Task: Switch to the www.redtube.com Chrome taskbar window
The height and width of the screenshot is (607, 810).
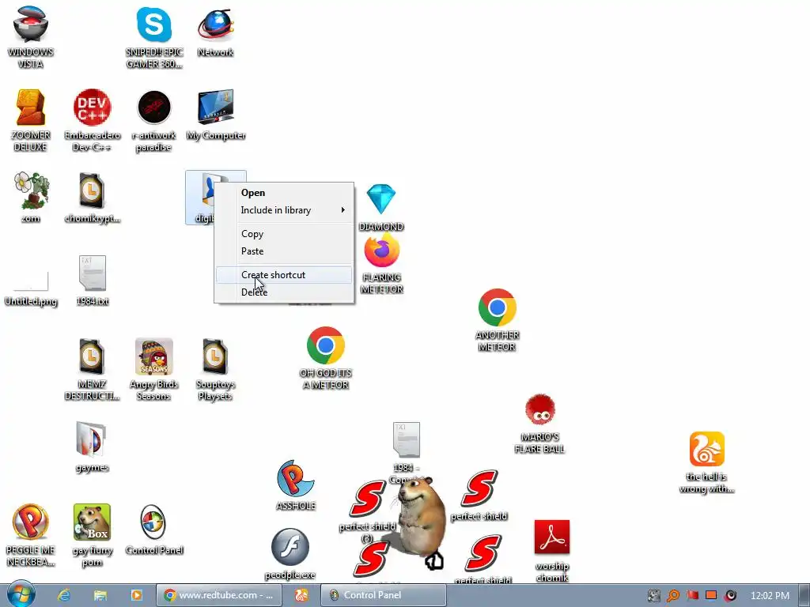Action: coord(219,595)
